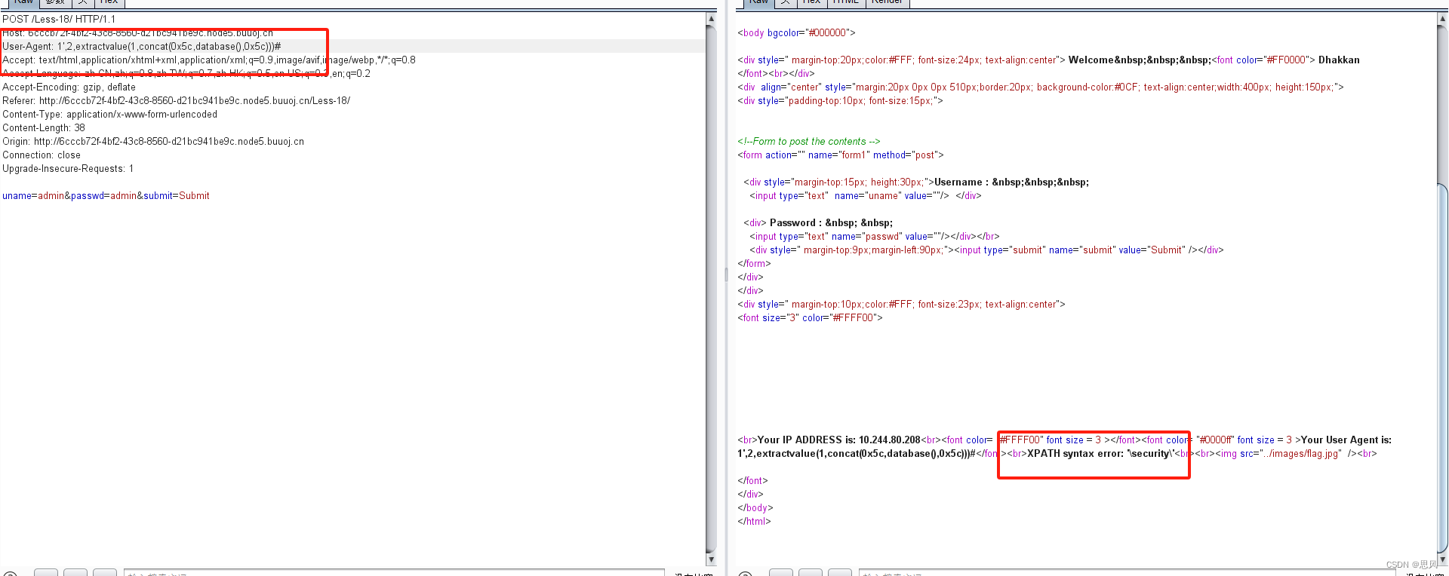This screenshot has width=1449, height=576.
Task: Click the 'Accept: text/html' header line
Action: 209,60
